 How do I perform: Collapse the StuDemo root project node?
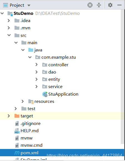pyautogui.click(x=2, y=13)
